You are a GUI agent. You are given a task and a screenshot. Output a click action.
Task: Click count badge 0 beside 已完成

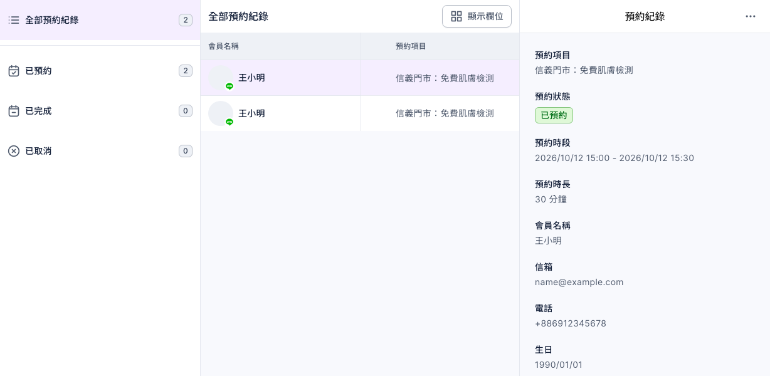(x=186, y=111)
